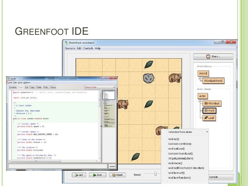Choose int getLeavesEaten() menu entry
The width and height of the screenshot is (248, 186).
tap(181, 158)
